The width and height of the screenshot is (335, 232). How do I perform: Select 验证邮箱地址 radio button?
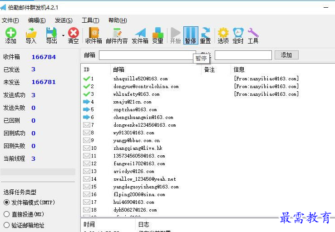coord(7,225)
